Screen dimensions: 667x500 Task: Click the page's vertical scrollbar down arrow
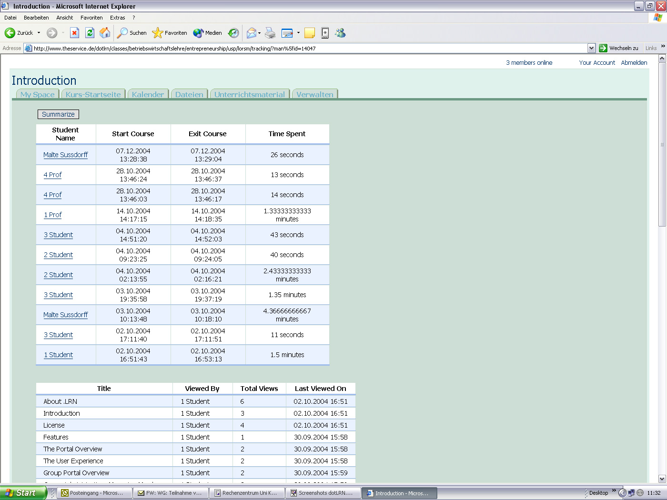(662, 479)
